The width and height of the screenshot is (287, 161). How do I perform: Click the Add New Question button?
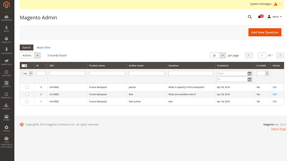pyautogui.click(x=265, y=32)
